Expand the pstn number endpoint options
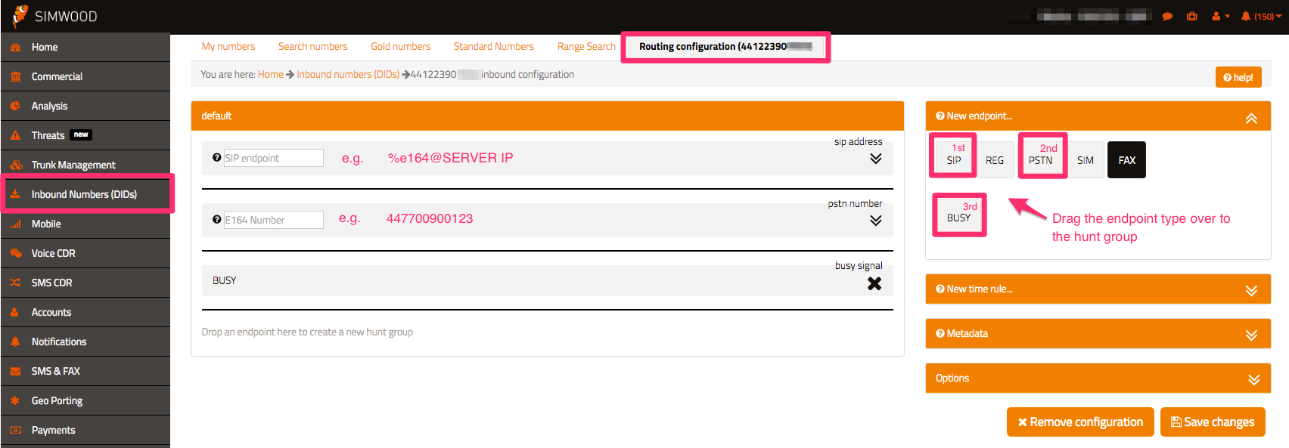This screenshot has width=1289, height=448. 875,221
